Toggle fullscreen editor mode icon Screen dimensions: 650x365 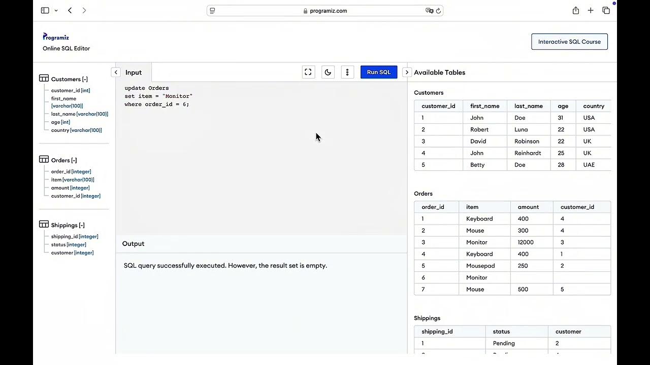pos(308,72)
